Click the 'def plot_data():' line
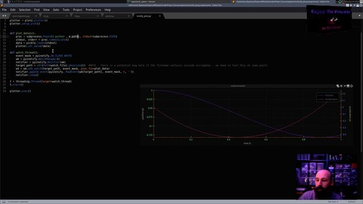The image size is (363, 204). point(23,33)
